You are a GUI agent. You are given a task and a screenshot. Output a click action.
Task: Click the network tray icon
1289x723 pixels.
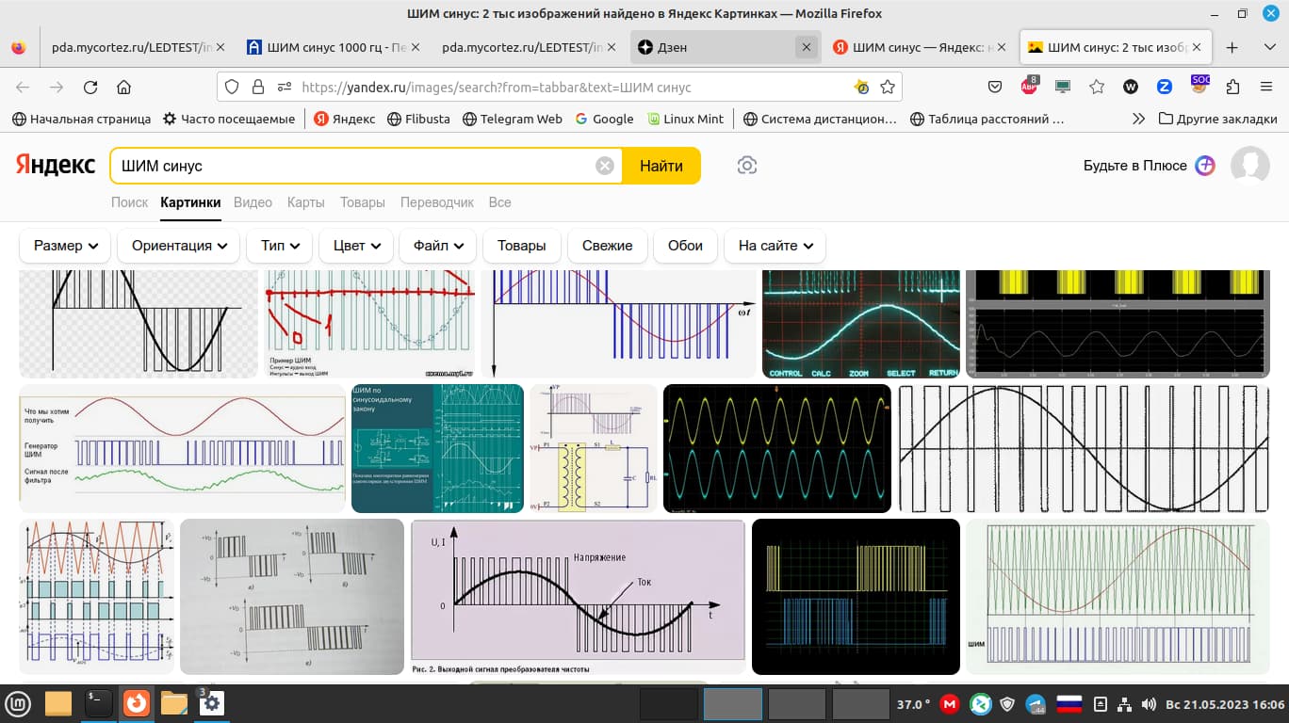click(1123, 704)
